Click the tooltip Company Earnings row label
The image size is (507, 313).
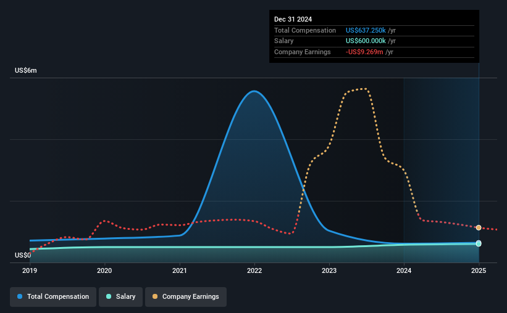[x=303, y=52]
